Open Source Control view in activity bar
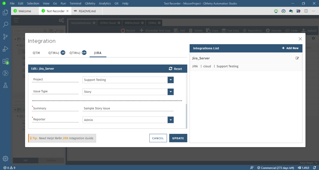Screen dimensions: 319x170 point(6,37)
